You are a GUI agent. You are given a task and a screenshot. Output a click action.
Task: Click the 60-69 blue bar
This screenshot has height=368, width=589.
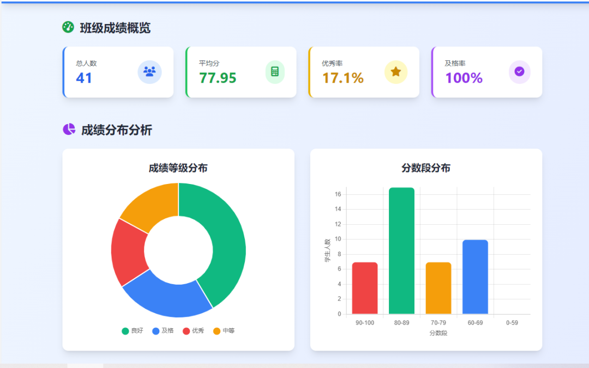(x=474, y=275)
